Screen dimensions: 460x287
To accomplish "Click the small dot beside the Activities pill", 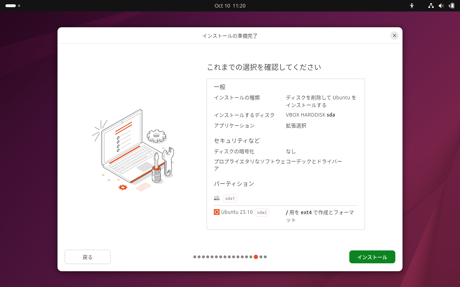I will (x=19, y=6).
